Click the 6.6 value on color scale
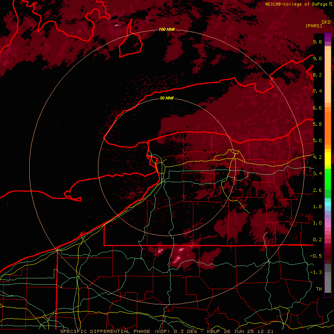This screenshot has height=334, width=334. coord(317,108)
